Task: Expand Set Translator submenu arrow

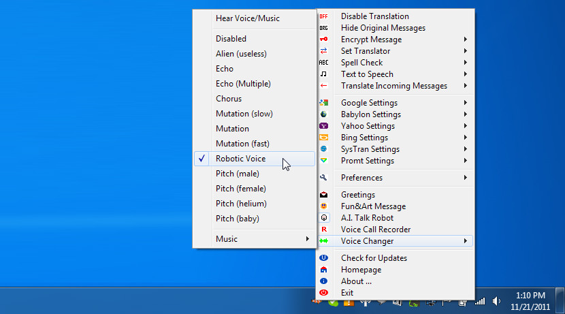Action: pyautogui.click(x=466, y=51)
